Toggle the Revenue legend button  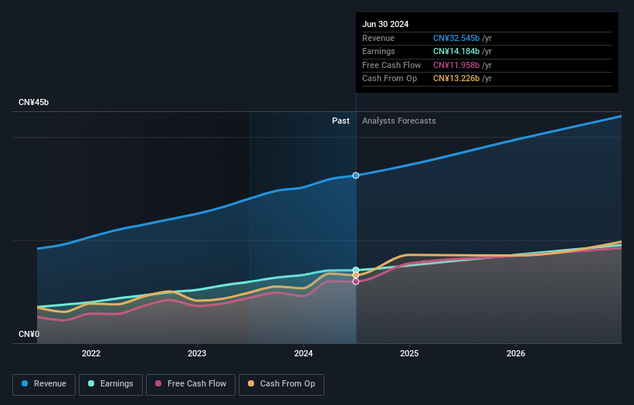(44, 384)
